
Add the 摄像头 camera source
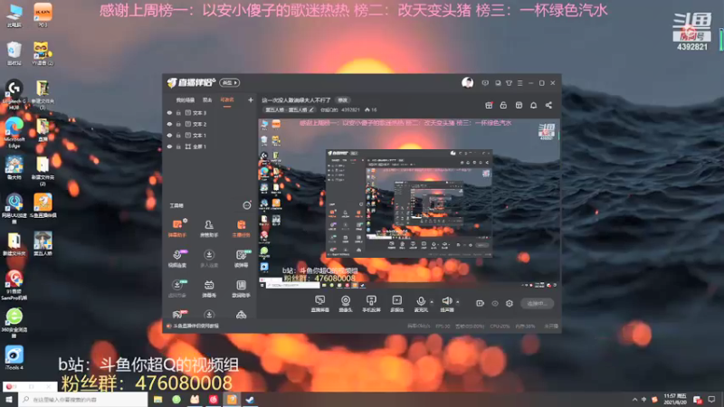pyautogui.click(x=346, y=304)
